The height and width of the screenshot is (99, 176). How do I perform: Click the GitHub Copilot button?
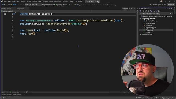coord(155,5)
